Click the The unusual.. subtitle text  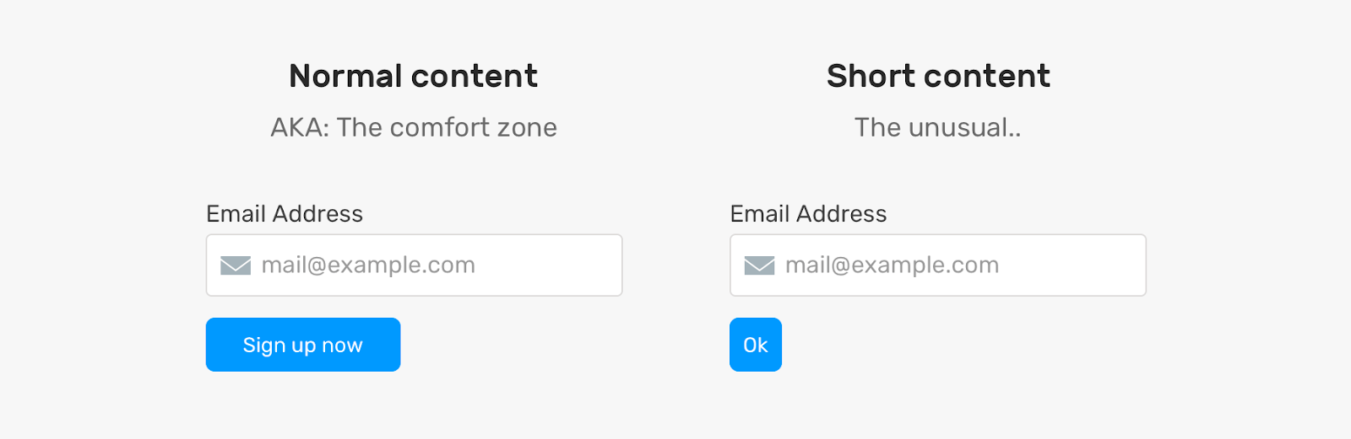[x=937, y=127]
